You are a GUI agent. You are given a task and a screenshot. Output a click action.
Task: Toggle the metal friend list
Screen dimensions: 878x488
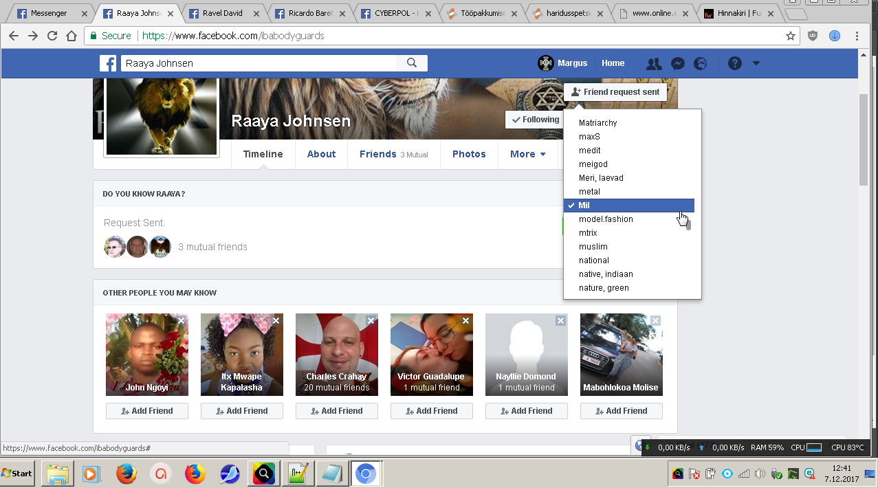point(629,192)
